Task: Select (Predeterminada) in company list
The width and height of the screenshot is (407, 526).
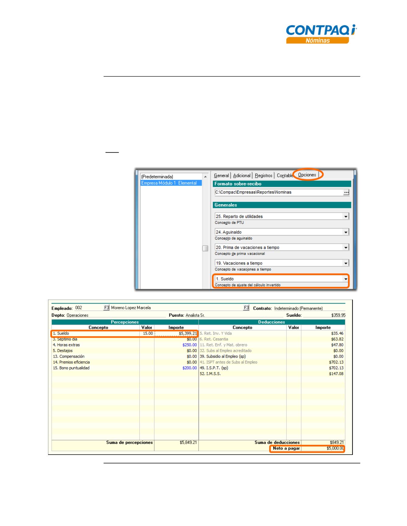Action: [x=157, y=177]
